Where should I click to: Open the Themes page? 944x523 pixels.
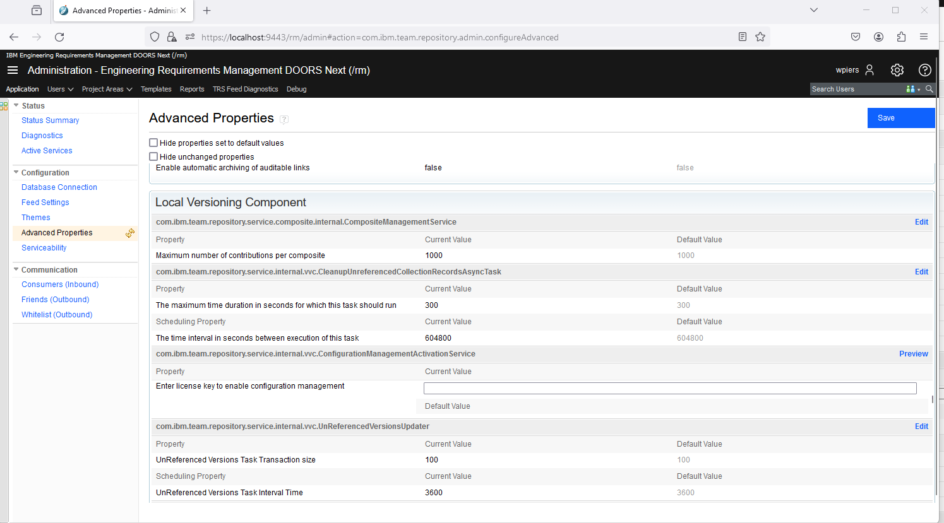(x=36, y=218)
